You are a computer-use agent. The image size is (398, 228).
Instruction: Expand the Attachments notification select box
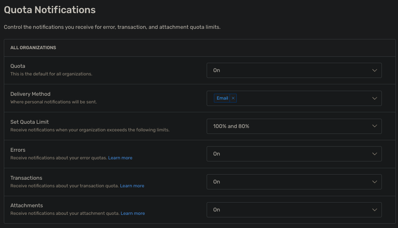tap(289, 210)
